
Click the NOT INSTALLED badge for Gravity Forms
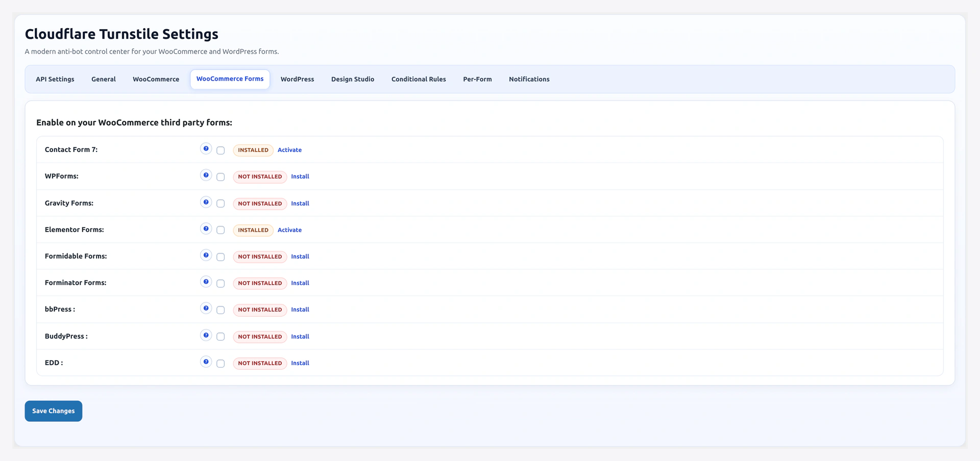pyautogui.click(x=260, y=203)
